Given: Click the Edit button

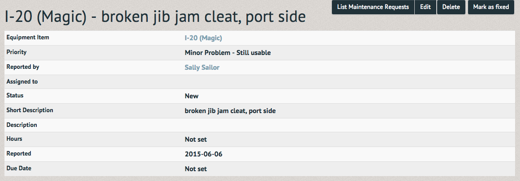Looking at the screenshot, I should pos(425,7).
